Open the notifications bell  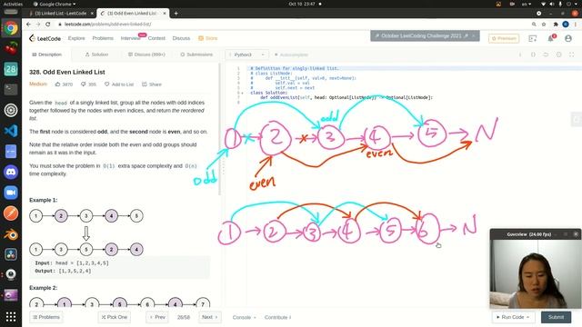[550, 38]
